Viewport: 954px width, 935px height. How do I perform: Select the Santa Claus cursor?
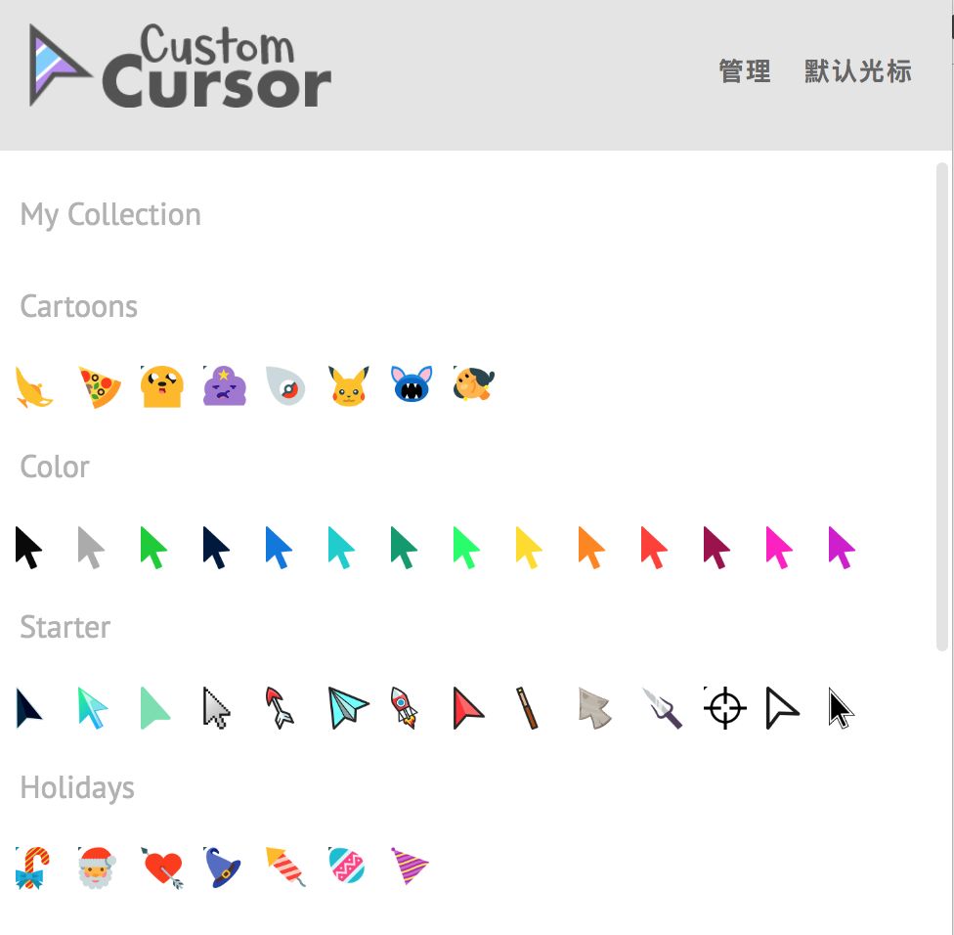click(97, 868)
